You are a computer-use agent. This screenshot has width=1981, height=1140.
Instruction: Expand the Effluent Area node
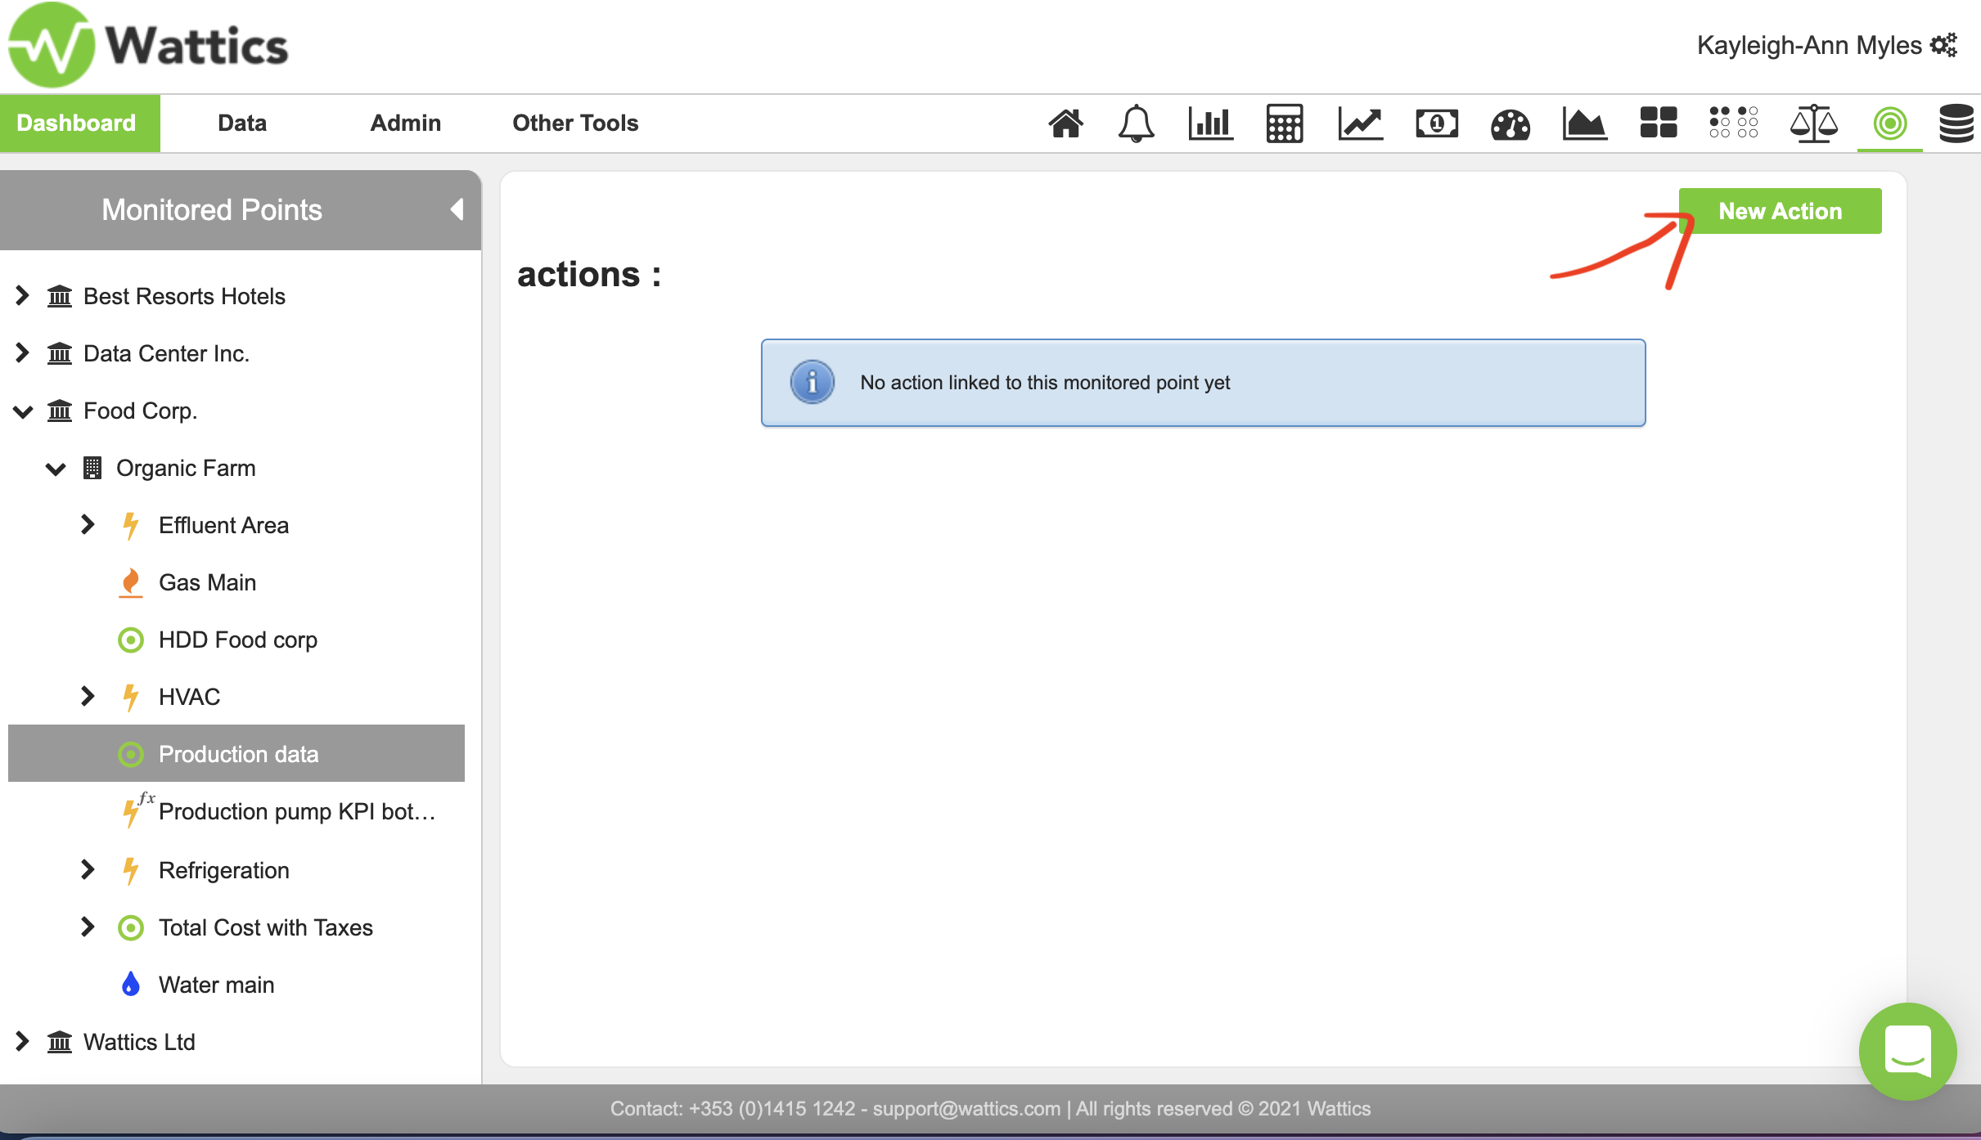[x=88, y=524]
